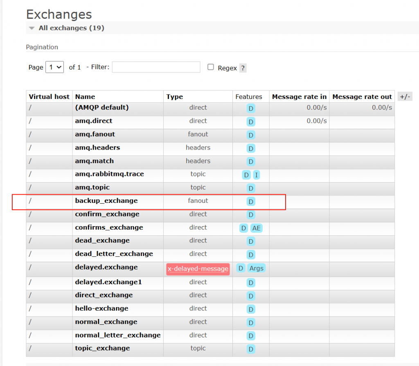Screen dimensions: 419x366
Task: Open the backup_exchange link
Action: (106, 201)
